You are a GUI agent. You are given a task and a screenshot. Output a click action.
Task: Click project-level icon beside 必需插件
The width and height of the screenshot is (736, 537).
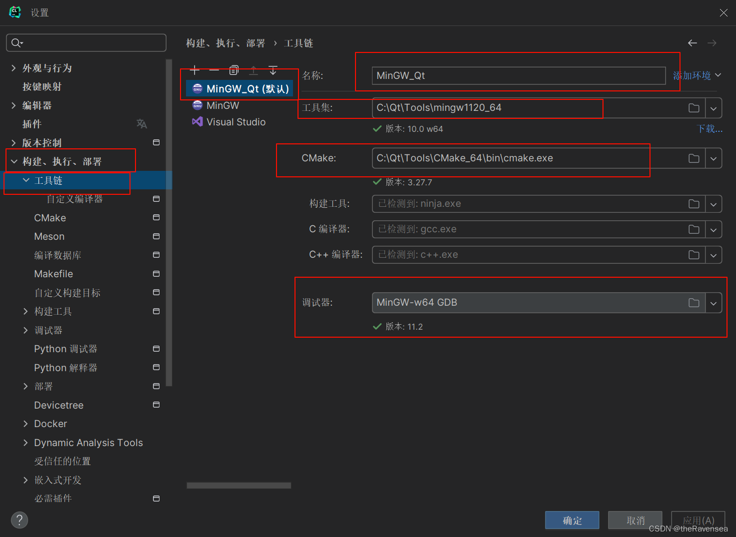tap(156, 499)
